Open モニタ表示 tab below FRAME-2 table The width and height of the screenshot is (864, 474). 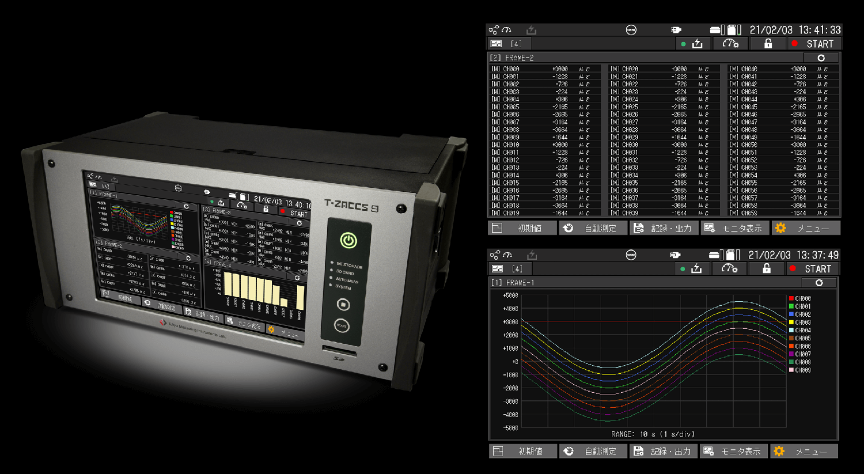(x=734, y=228)
